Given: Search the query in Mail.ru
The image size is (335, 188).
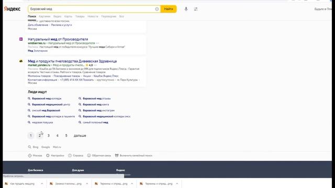Looking at the screenshot, I should 57,147.
